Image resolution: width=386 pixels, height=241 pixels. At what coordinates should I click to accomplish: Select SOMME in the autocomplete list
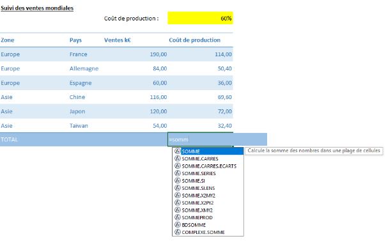[208, 151]
